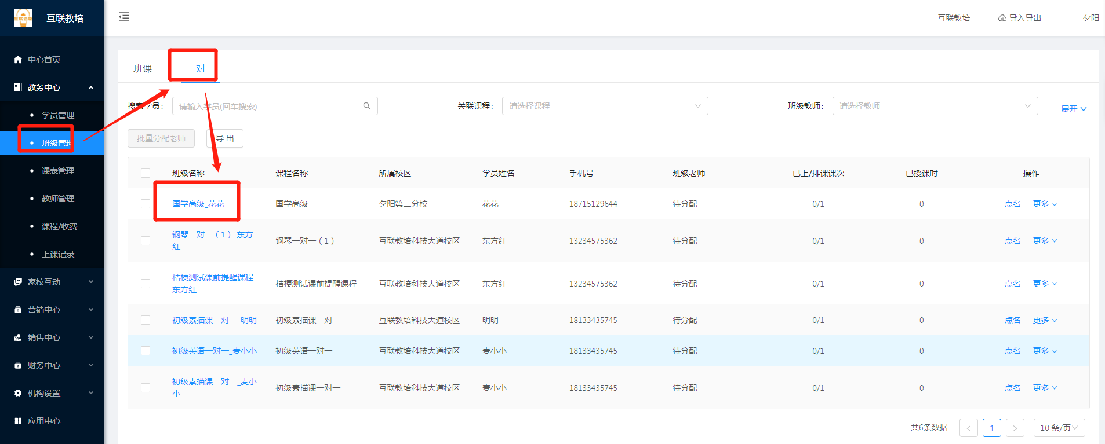Collapse the sidebar with the menu fold icon
Image resolution: width=1105 pixels, height=444 pixels.
pyautogui.click(x=124, y=17)
